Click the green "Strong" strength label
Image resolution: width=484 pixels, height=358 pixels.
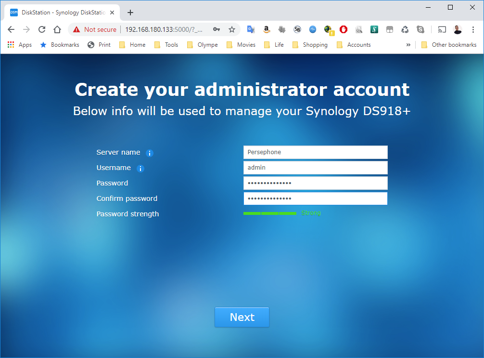[x=311, y=213]
